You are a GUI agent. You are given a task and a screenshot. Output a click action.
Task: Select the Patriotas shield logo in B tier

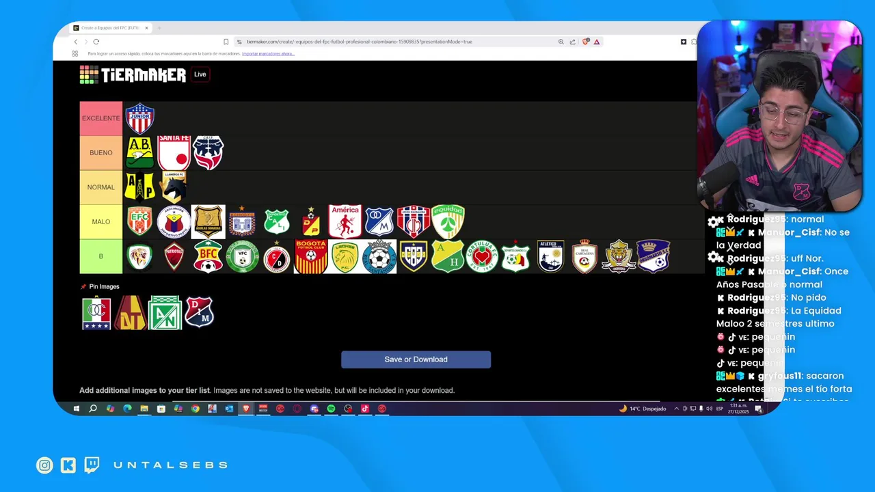coord(174,256)
